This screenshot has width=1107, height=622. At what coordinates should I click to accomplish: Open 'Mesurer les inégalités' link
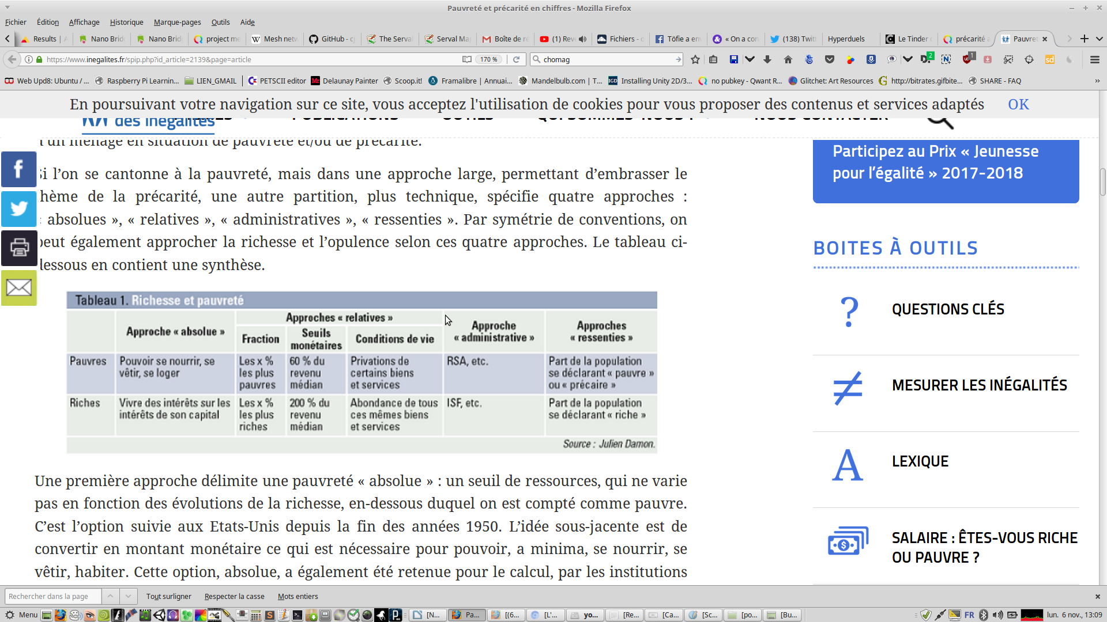(x=979, y=385)
